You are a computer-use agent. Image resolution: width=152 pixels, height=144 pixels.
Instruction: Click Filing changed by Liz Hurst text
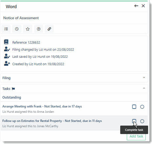point(43,50)
